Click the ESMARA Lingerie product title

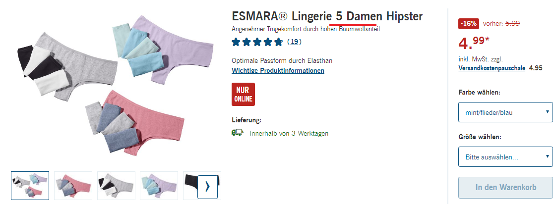point(327,16)
